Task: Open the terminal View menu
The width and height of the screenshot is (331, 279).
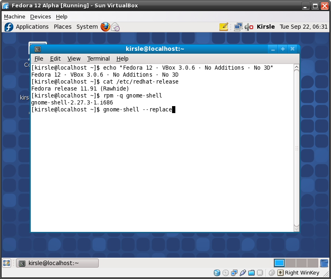Action: pyautogui.click(x=74, y=59)
